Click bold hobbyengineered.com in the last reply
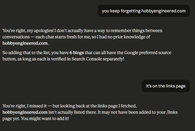The height and width of the screenshot is (131, 195). [25, 112]
